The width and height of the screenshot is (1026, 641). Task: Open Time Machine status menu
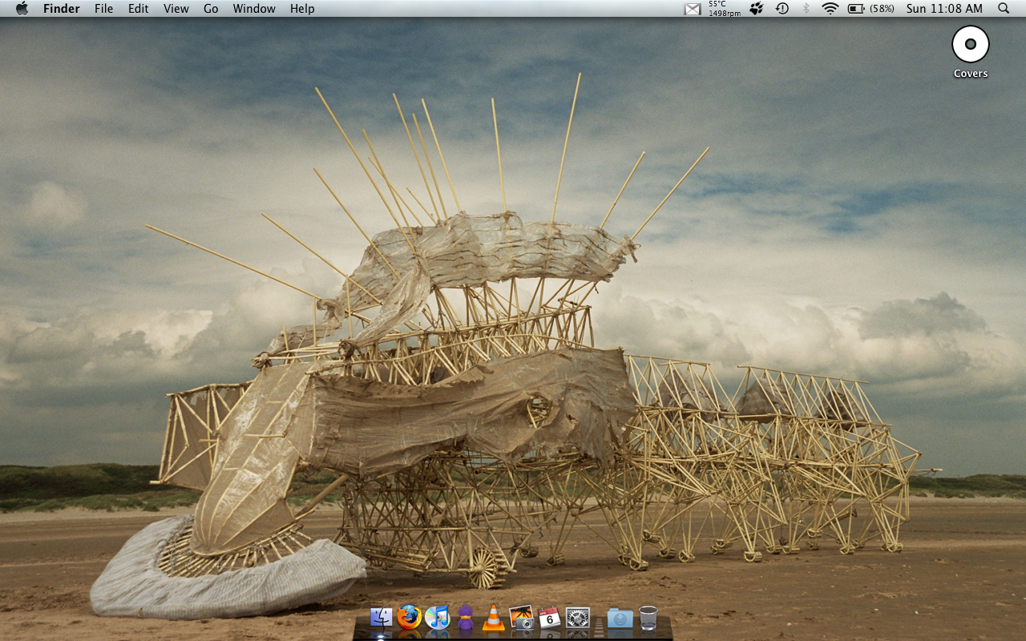(782, 9)
